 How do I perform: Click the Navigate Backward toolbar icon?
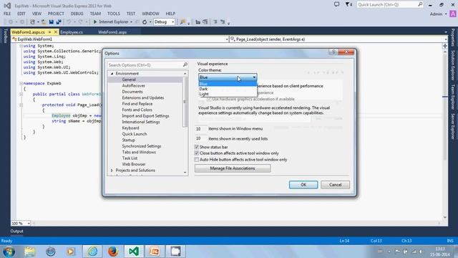coord(11,22)
